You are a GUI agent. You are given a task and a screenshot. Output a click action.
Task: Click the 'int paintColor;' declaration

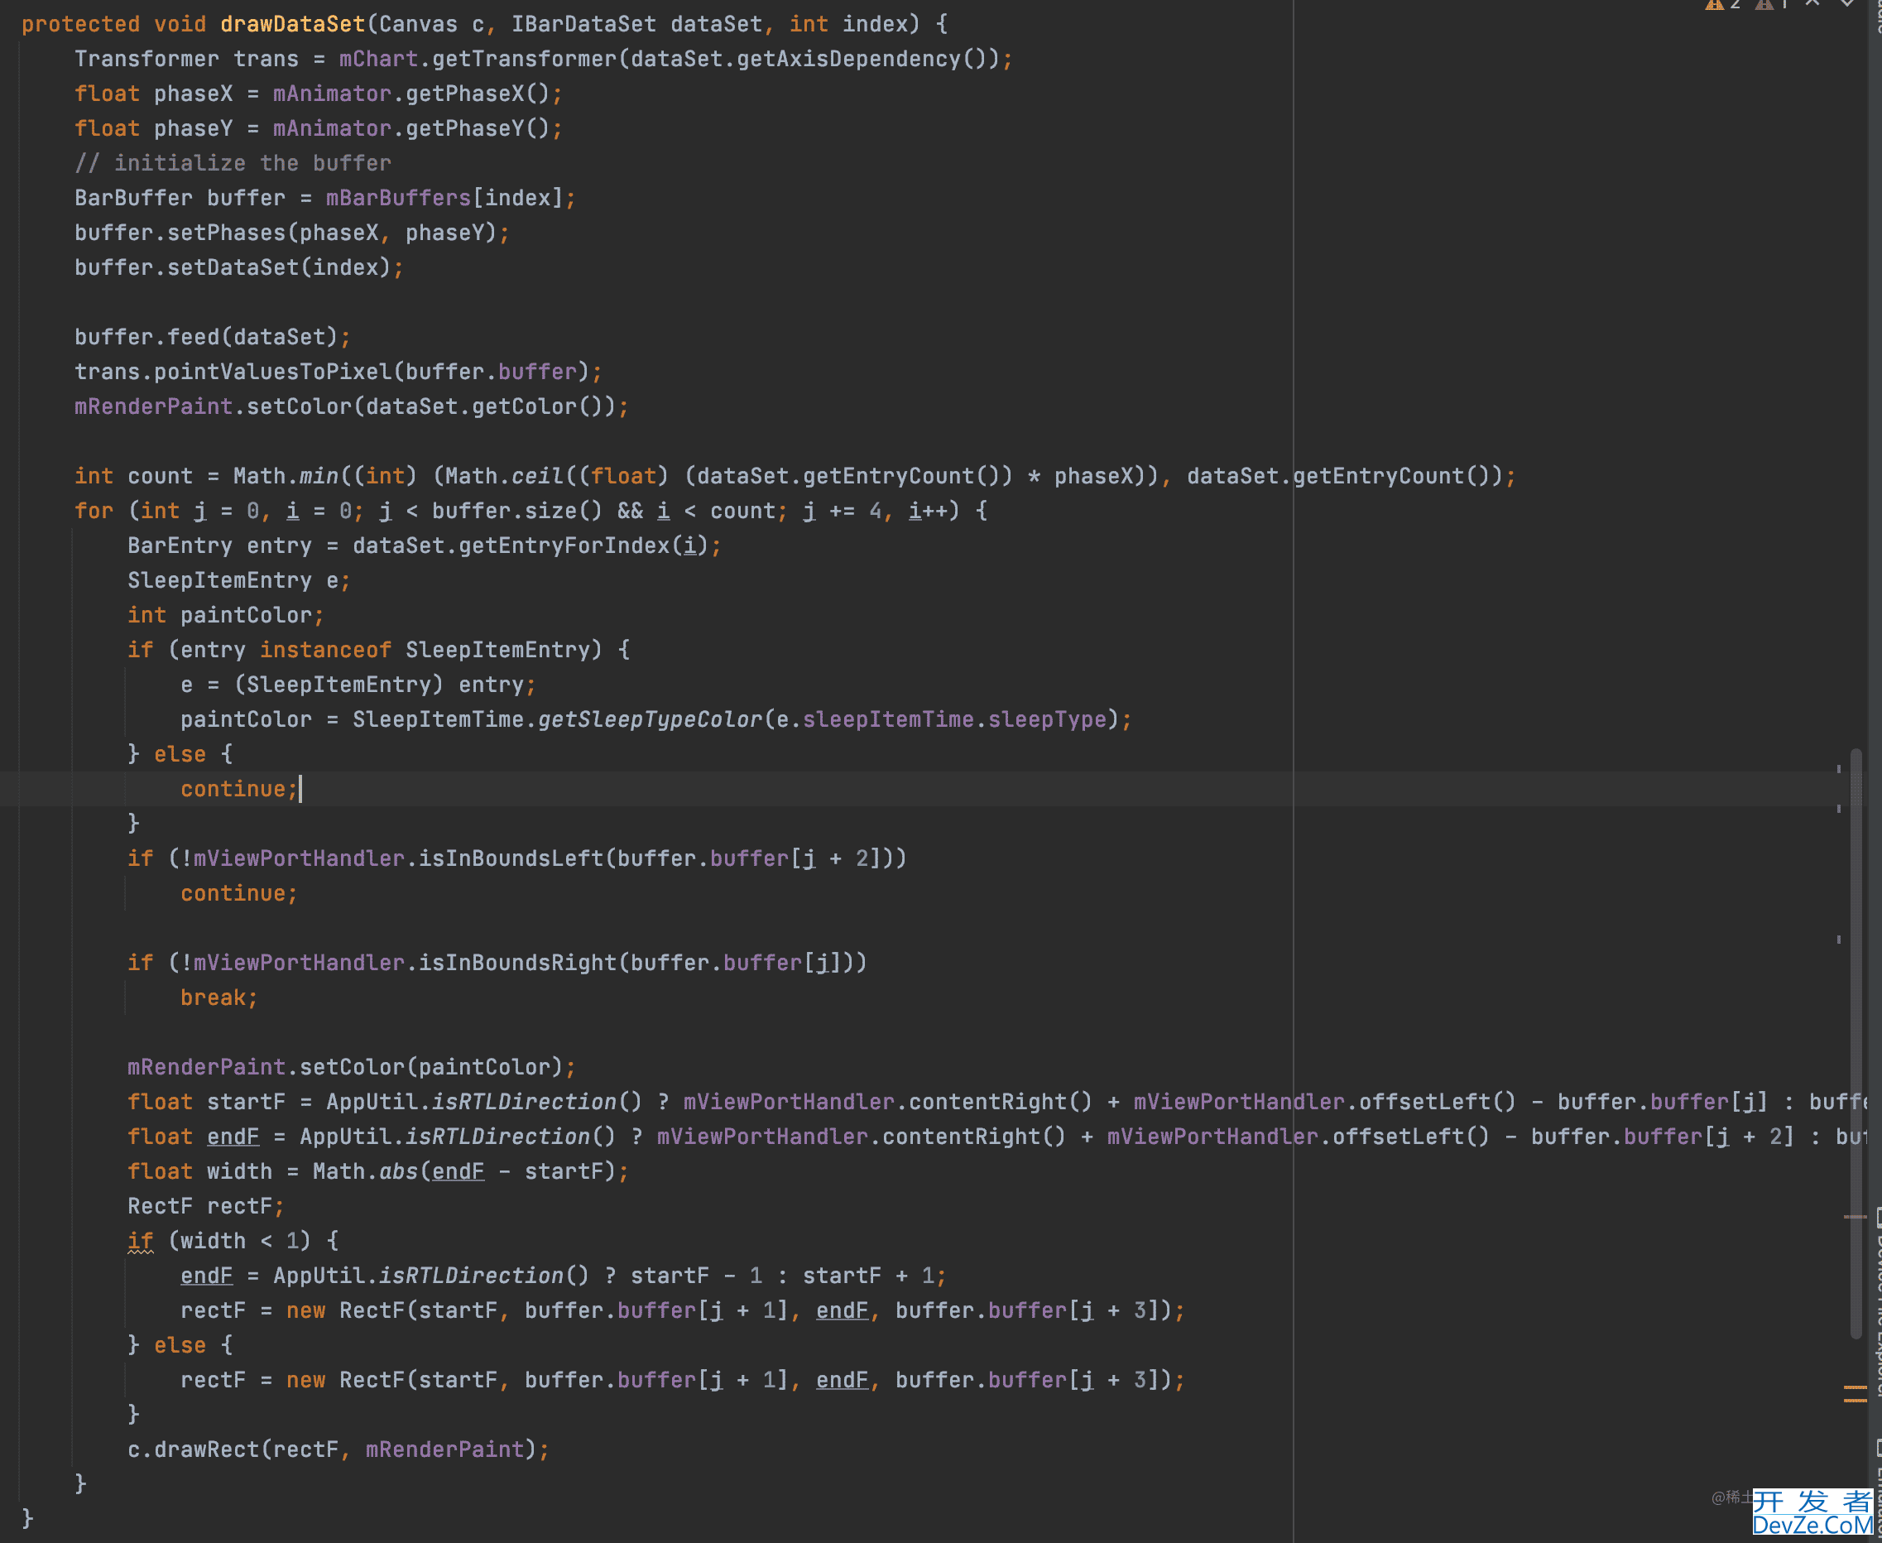(226, 614)
